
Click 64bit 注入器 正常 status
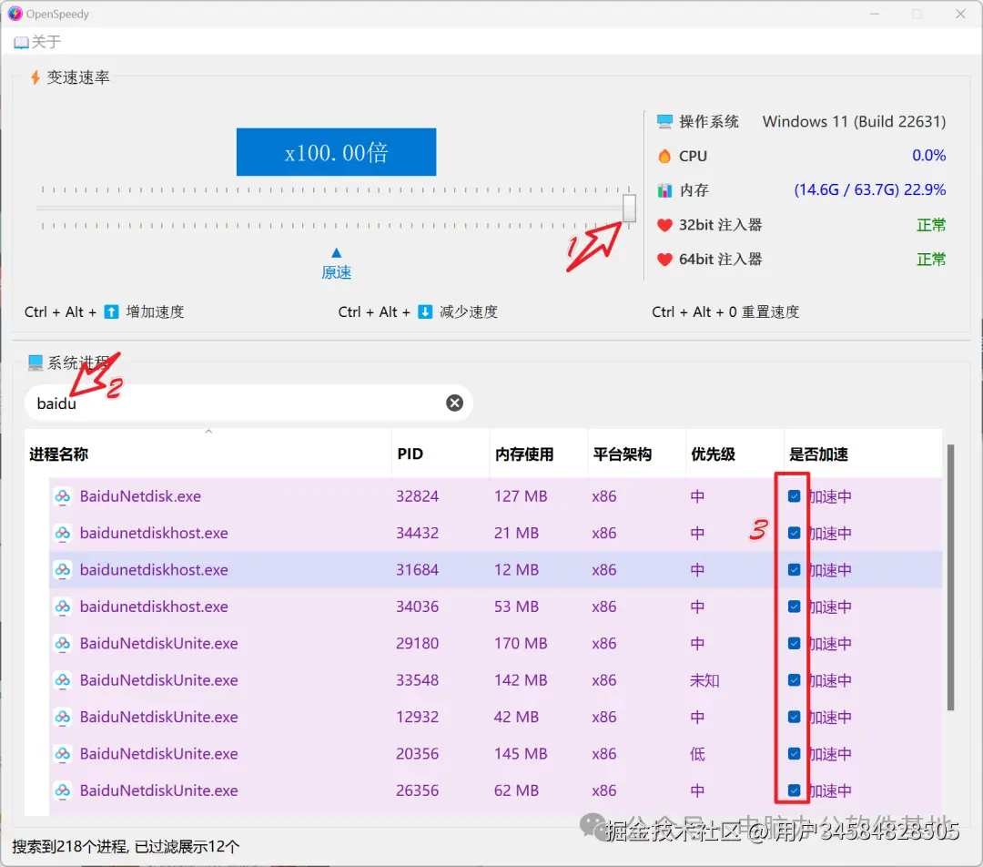[931, 259]
